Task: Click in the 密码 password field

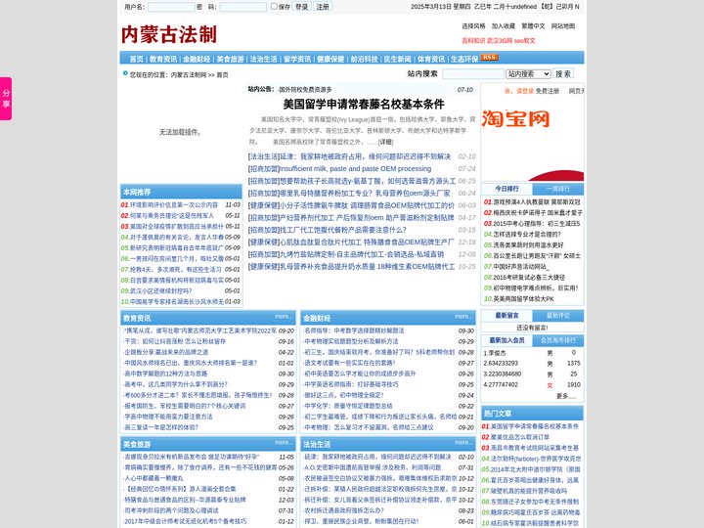Action: pos(242,7)
